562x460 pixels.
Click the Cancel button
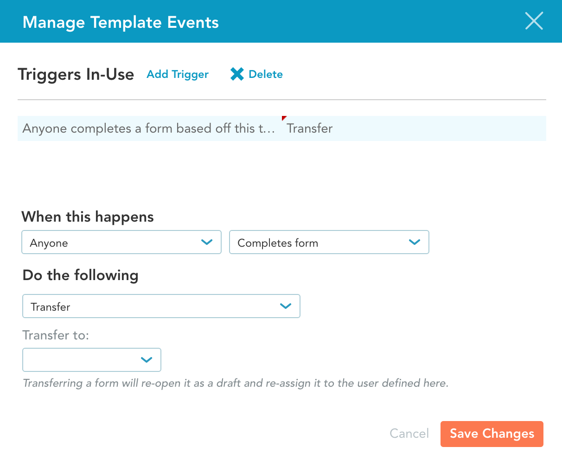click(x=409, y=434)
